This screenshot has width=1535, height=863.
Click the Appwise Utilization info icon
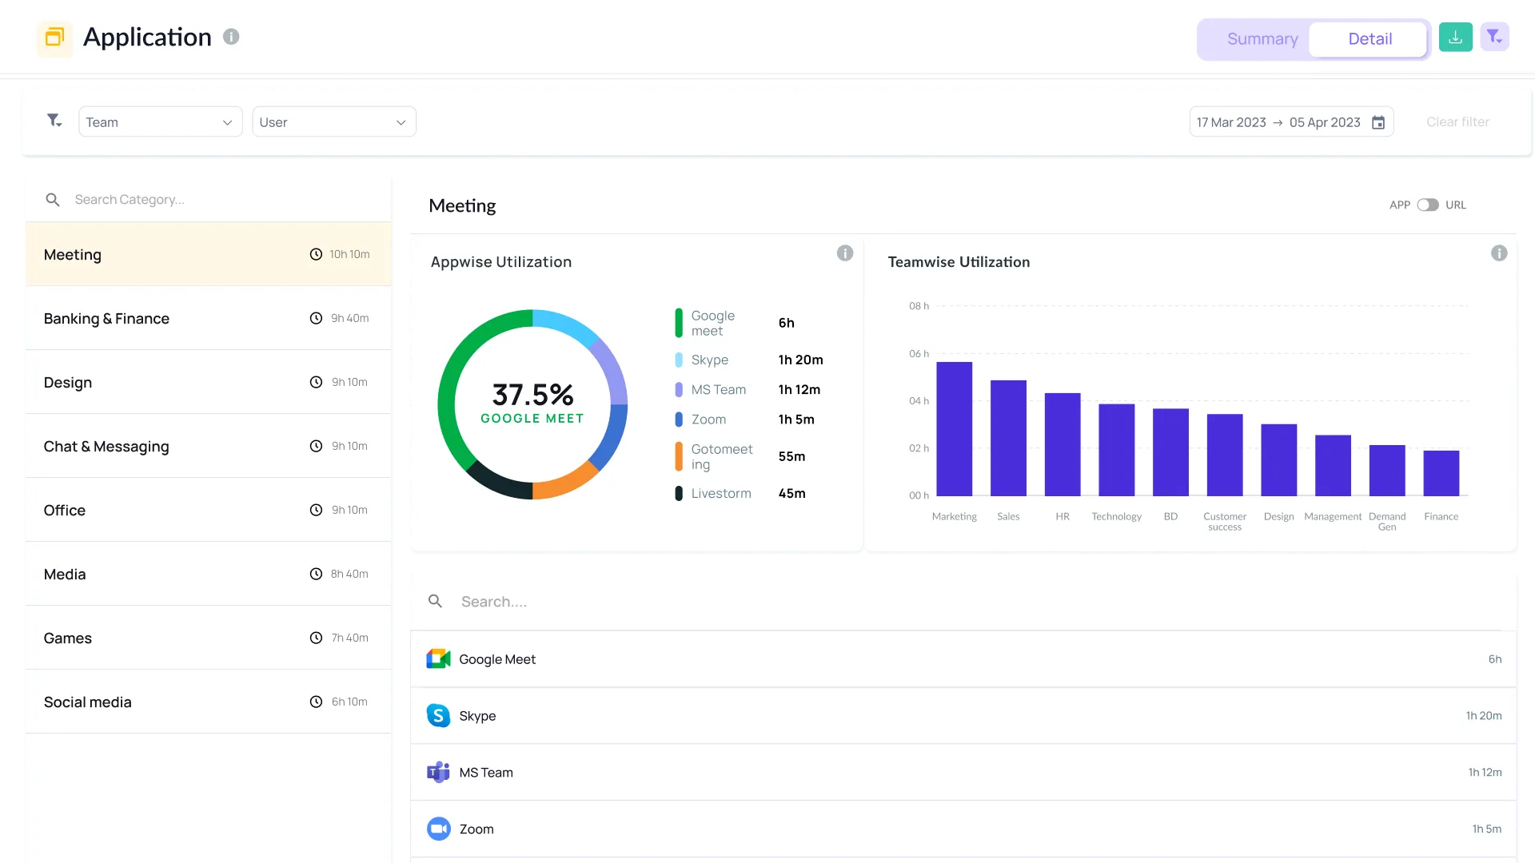pyautogui.click(x=845, y=253)
